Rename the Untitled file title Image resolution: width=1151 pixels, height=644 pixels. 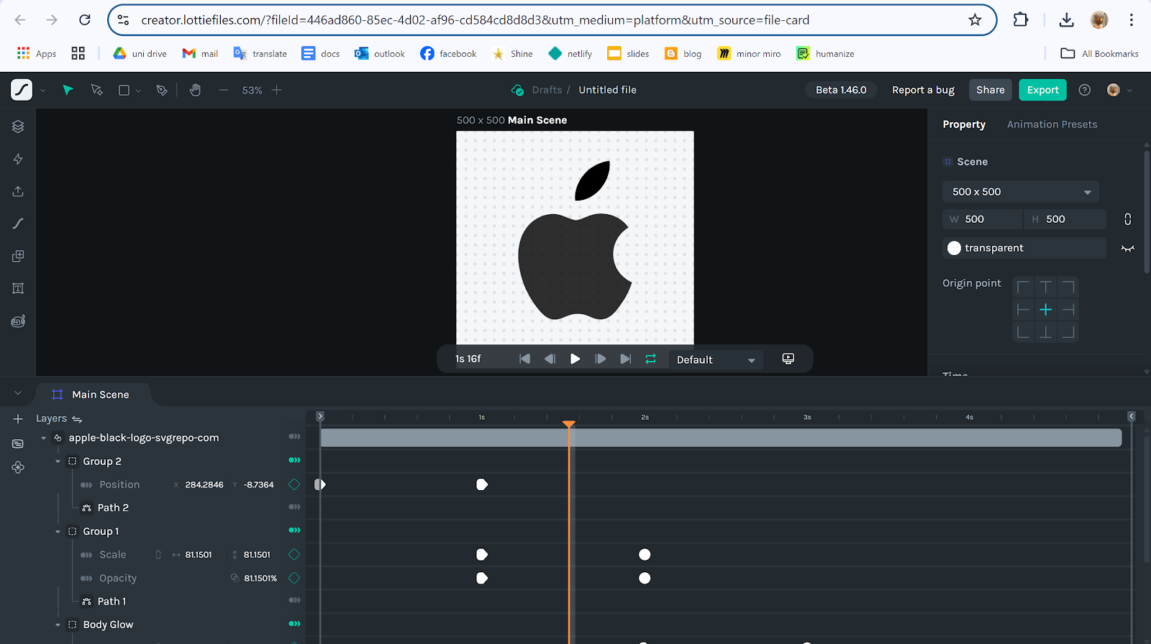607,90
